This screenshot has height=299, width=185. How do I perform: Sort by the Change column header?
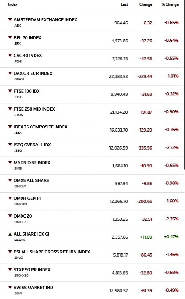146,5
